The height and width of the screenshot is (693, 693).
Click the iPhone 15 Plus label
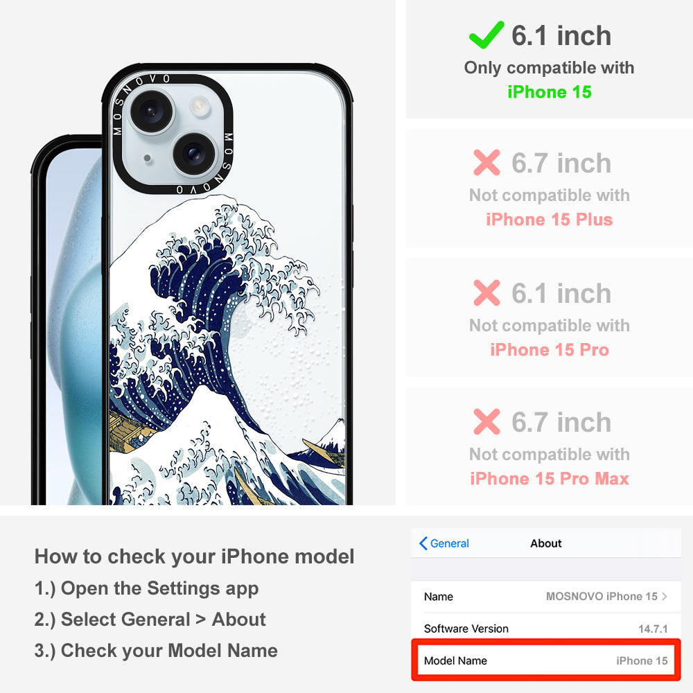pos(550,220)
